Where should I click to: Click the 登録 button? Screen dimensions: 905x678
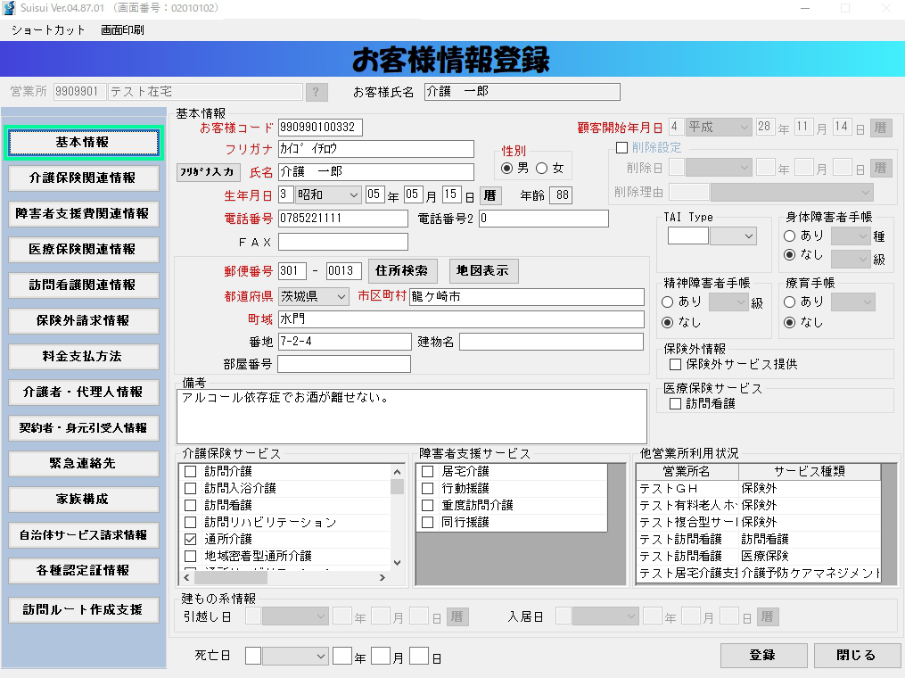(761, 656)
